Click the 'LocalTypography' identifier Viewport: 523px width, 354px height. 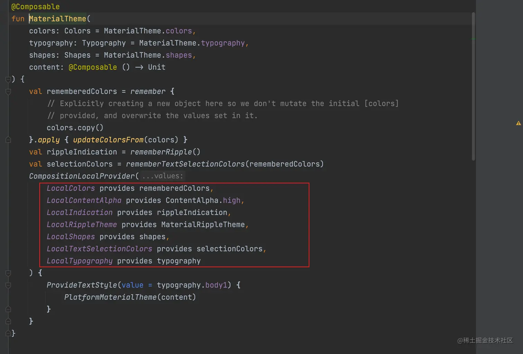[80, 261]
